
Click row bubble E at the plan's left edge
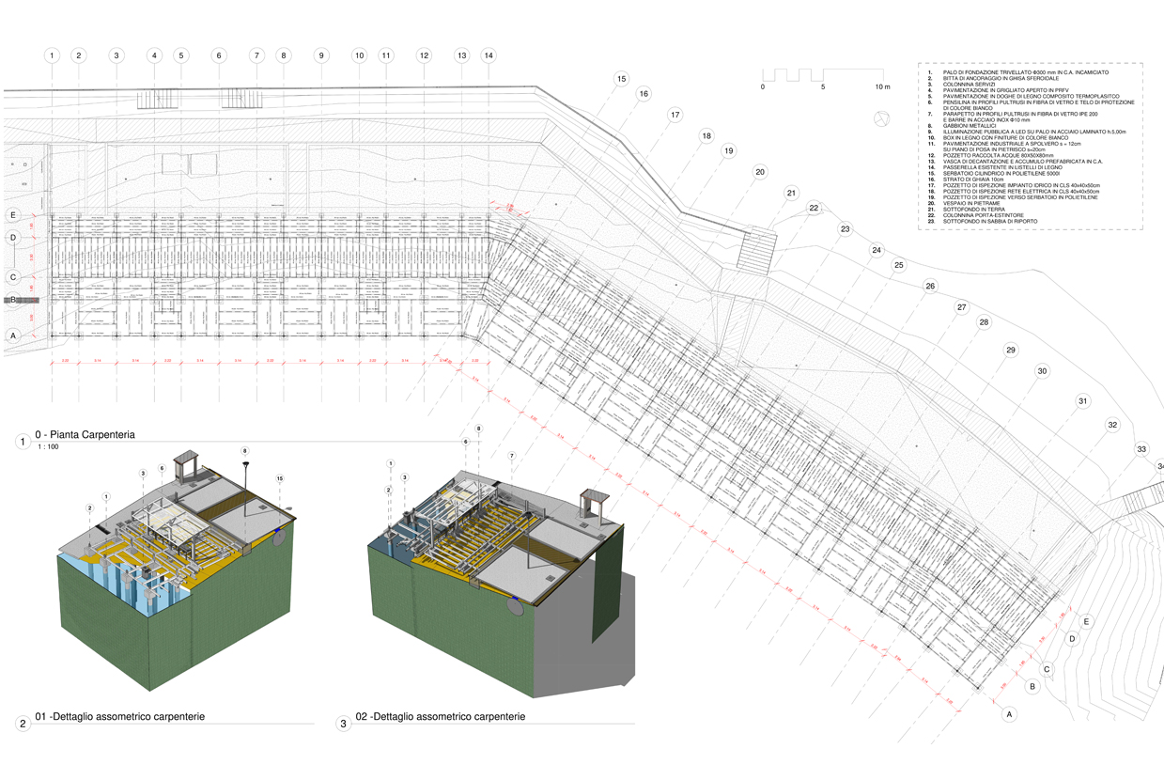coord(13,215)
